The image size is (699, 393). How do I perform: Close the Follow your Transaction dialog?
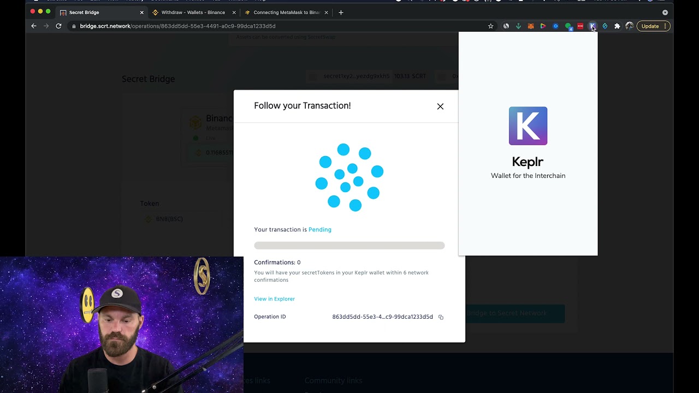tap(440, 106)
